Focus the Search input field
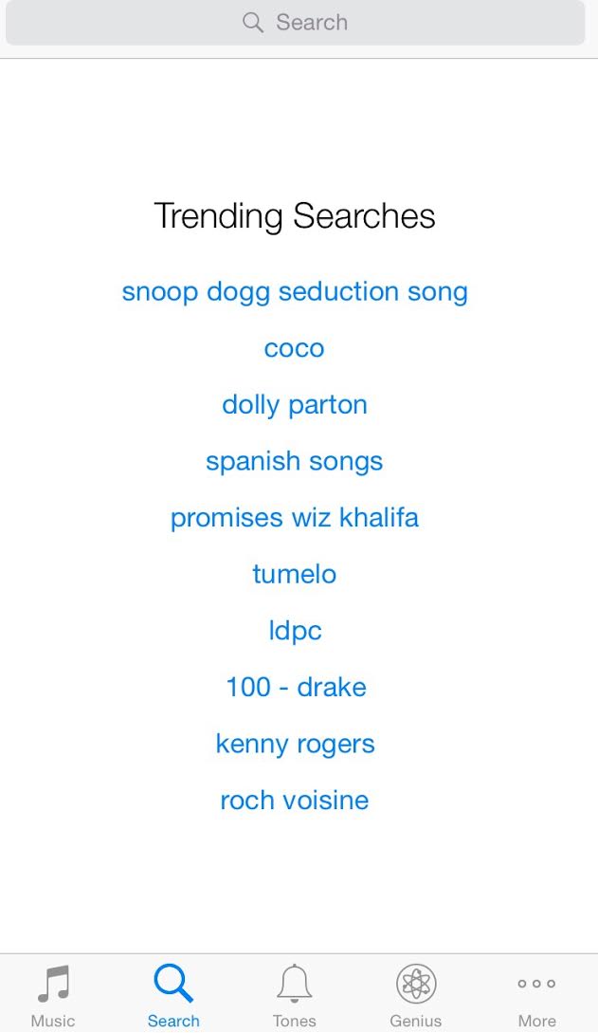 click(296, 23)
